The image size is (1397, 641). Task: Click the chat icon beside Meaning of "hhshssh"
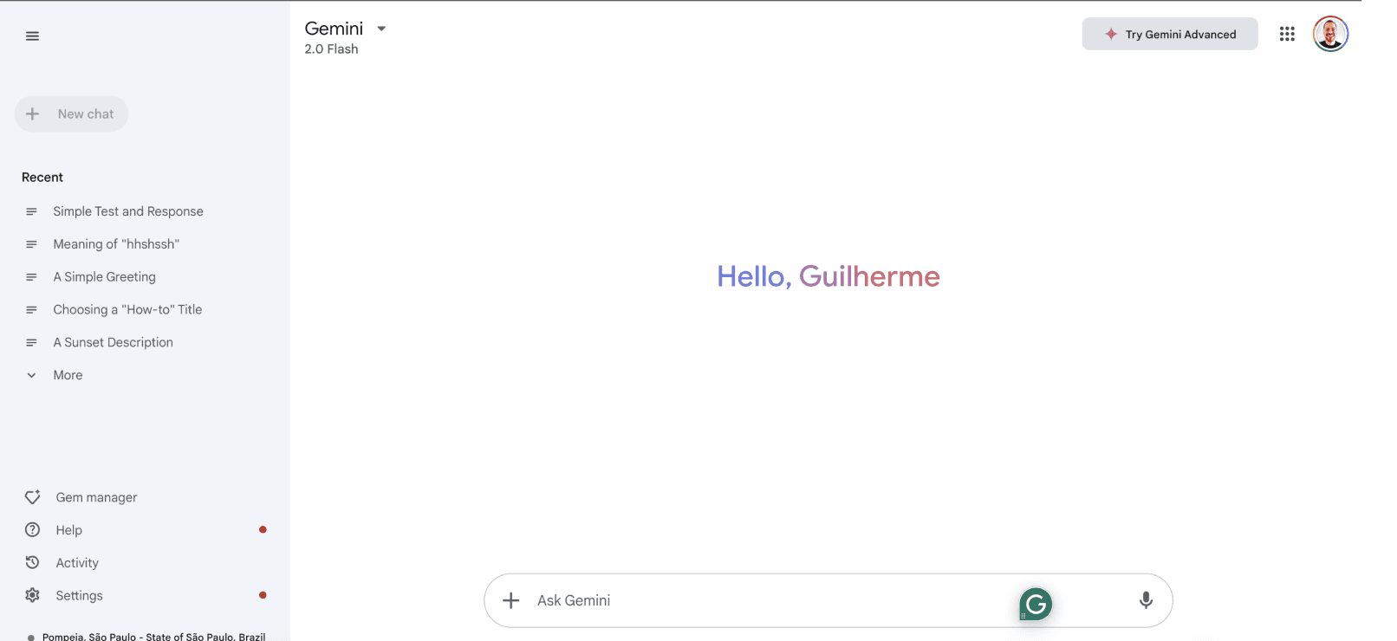[31, 244]
